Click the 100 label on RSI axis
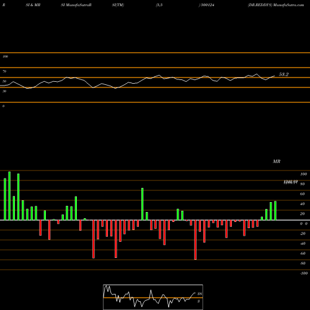310x310 pixels. pyautogui.click(x=5, y=56)
